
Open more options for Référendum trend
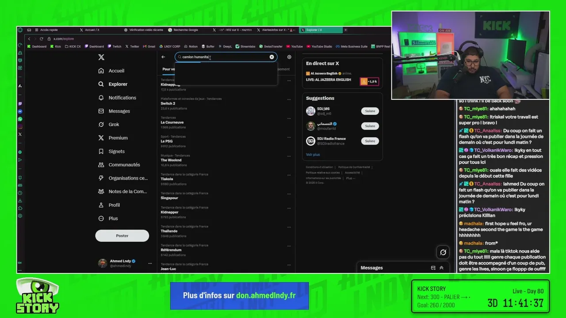pyautogui.click(x=289, y=246)
